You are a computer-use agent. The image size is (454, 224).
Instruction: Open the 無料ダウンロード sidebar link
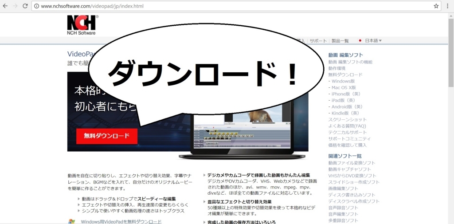point(345,75)
